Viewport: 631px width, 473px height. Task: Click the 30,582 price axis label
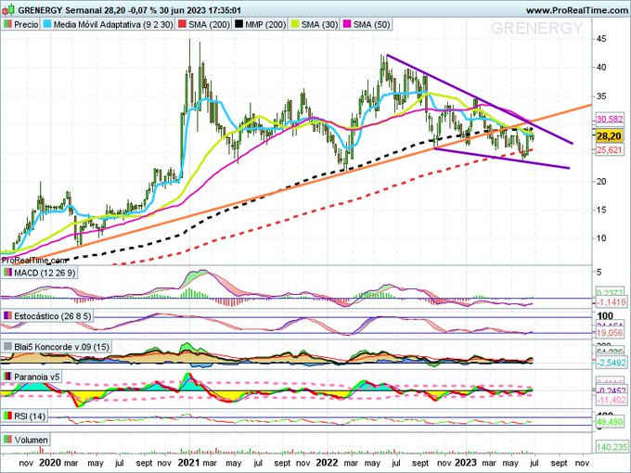pos(610,119)
